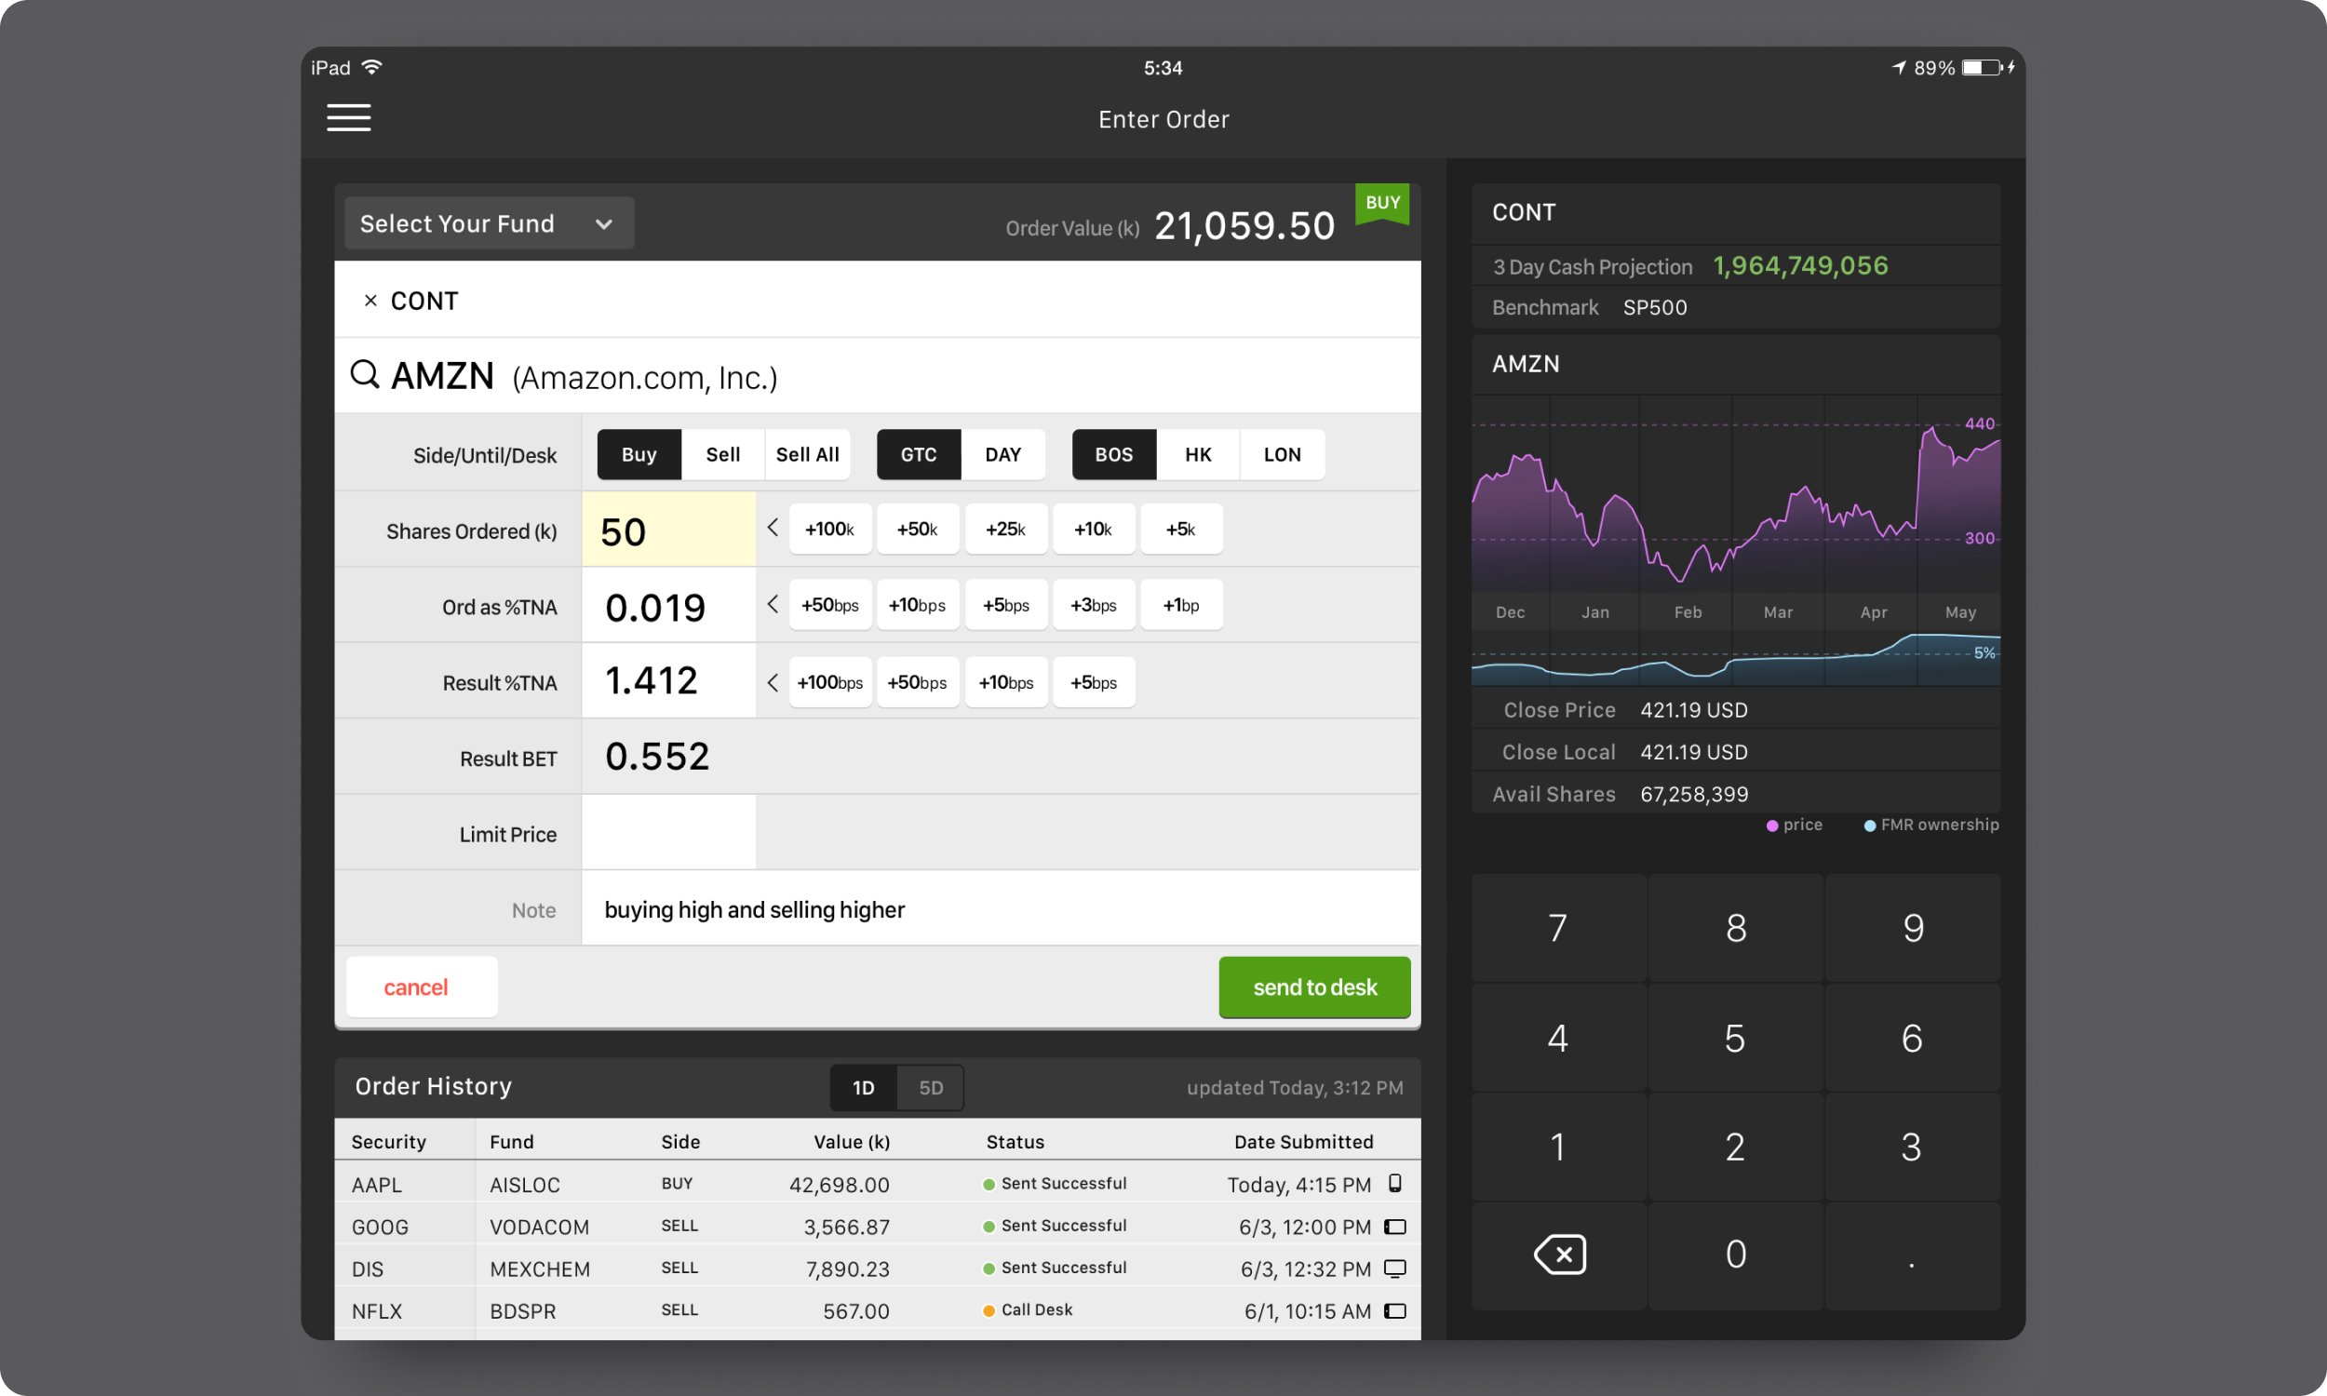This screenshot has height=1396, width=2327.
Task: Open the Select Your Fund dropdown
Action: coord(489,224)
